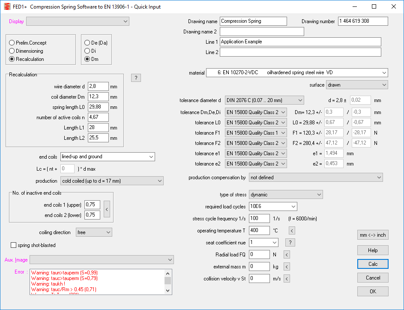Select the Dimensioning radio option
404x310 pixels.
pos(12,51)
